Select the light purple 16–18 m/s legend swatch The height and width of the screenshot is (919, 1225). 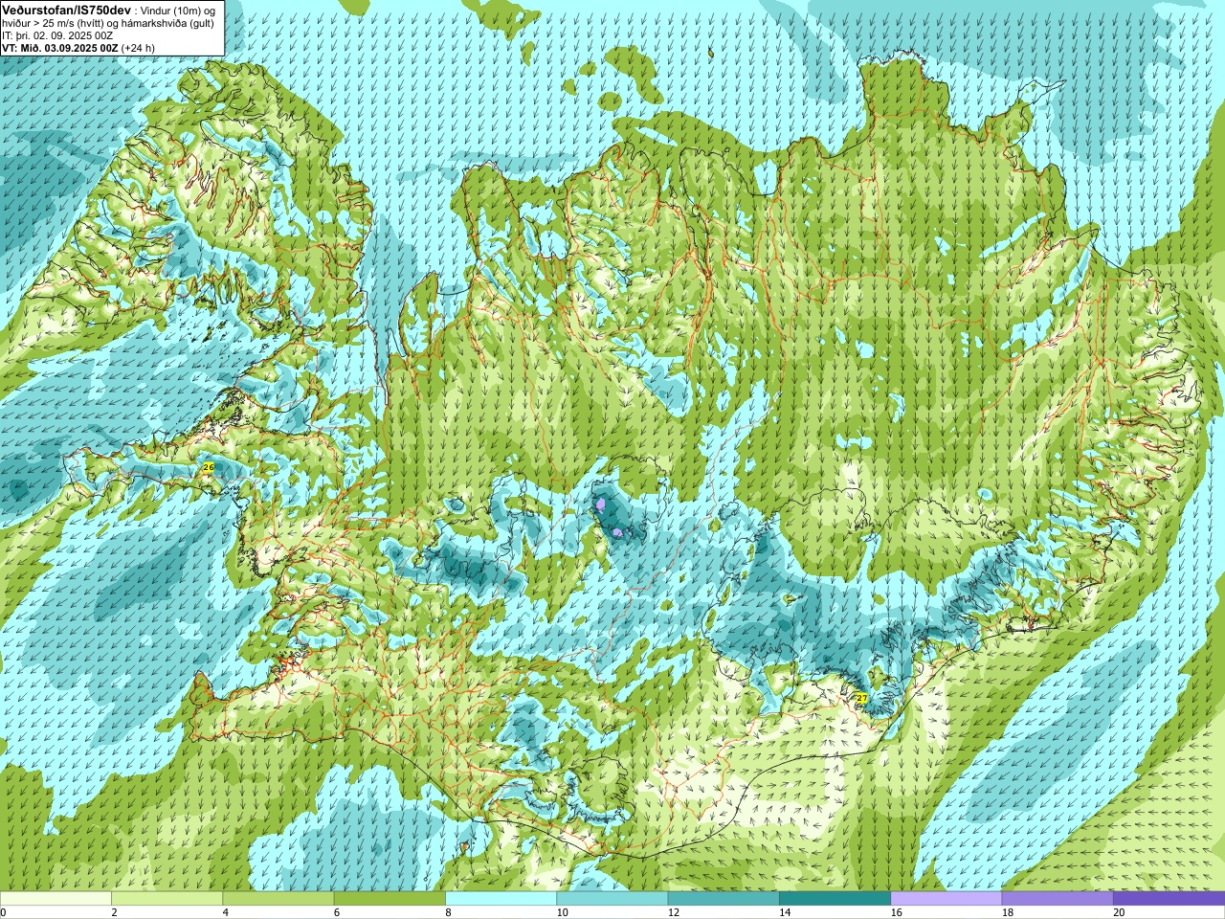946,899
